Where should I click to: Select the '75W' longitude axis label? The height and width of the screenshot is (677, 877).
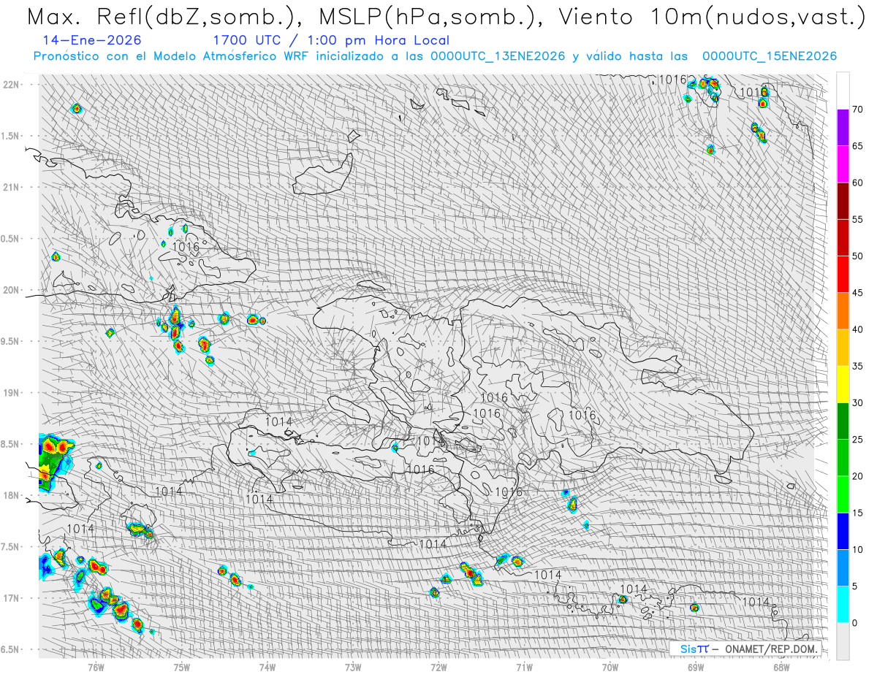[x=181, y=666]
